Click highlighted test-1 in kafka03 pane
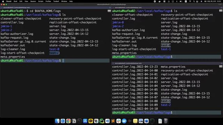 166,101
